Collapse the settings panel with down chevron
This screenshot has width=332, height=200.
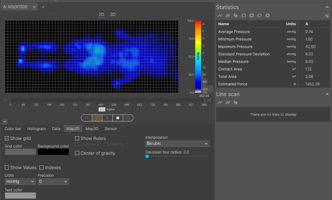click(x=5, y=122)
